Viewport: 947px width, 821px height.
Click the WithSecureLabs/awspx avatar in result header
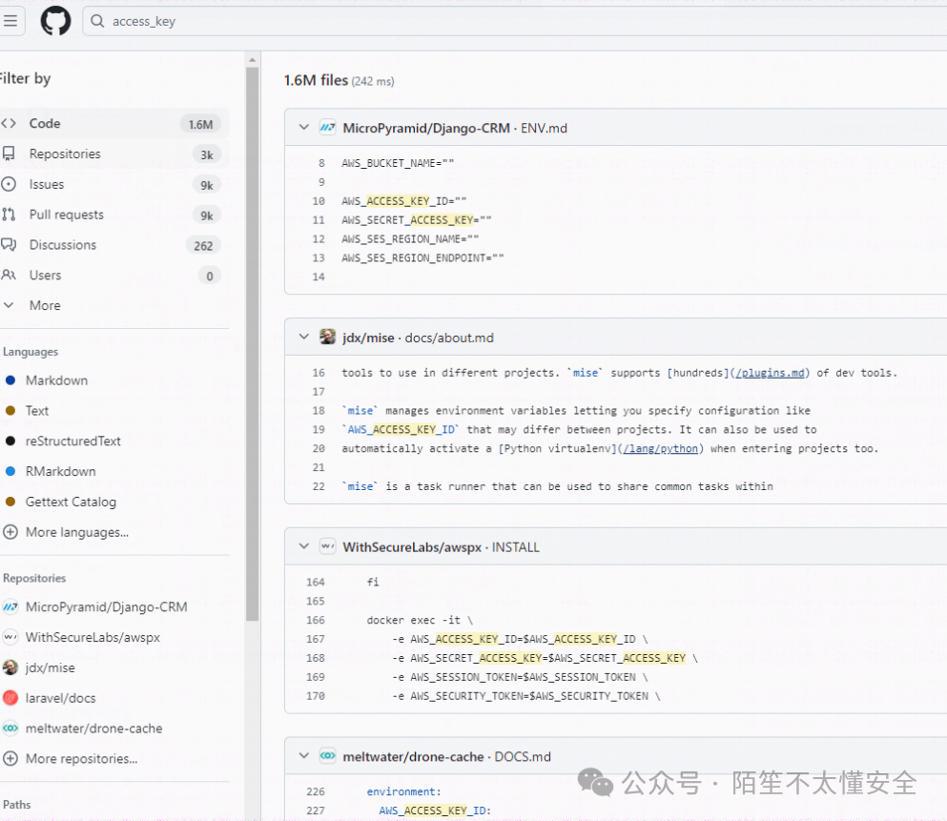pyautogui.click(x=327, y=546)
